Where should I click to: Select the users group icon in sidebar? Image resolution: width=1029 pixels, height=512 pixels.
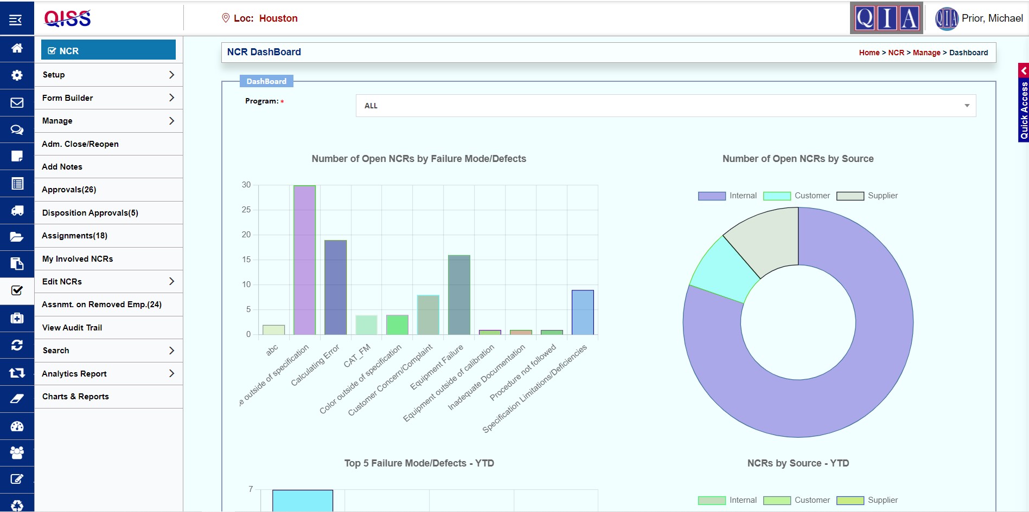click(x=16, y=453)
